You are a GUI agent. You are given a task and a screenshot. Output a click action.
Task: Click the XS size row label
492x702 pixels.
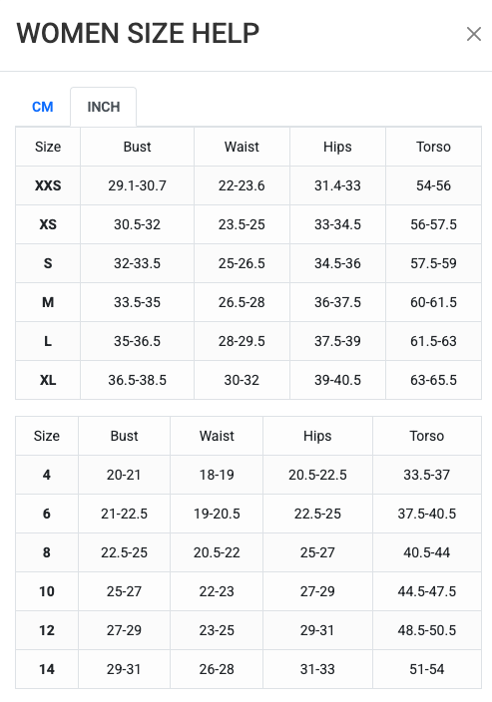click(48, 224)
